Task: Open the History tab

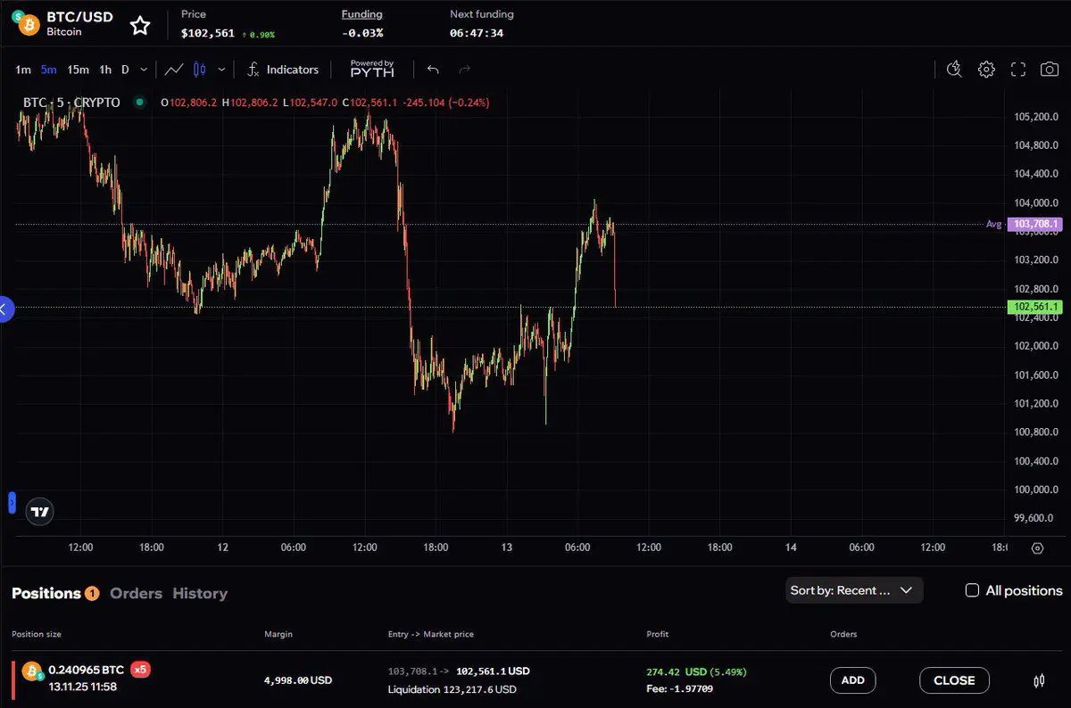Action: click(200, 593)
